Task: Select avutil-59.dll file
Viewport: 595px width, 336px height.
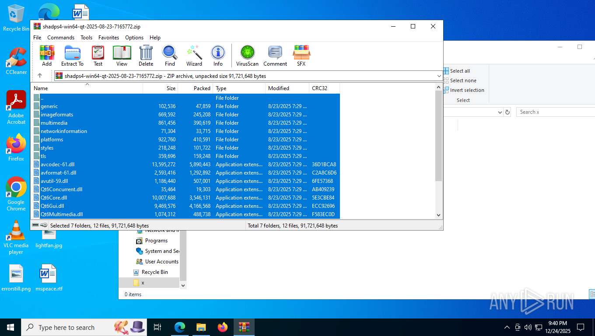Action: pyautogui.click(x=185, y=181)
